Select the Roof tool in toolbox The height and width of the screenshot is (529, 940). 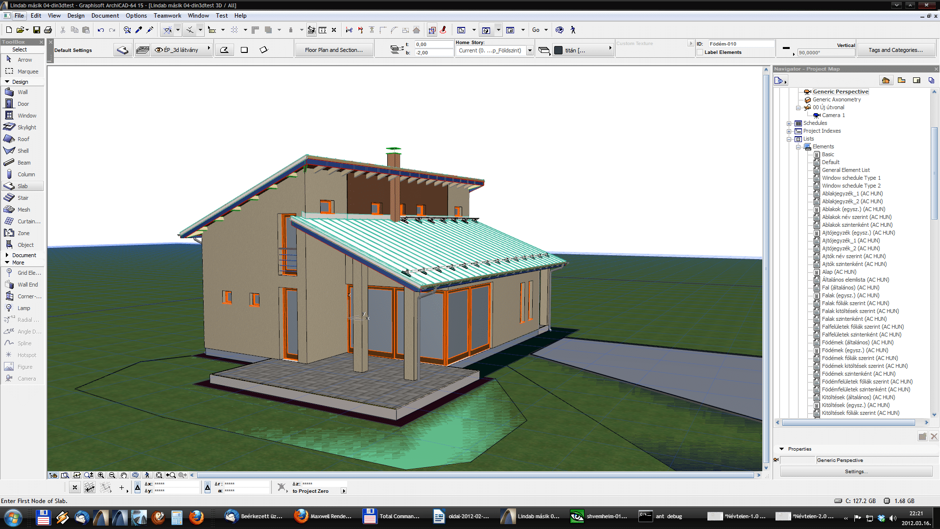pyautogui.click(x=23, y=139)
